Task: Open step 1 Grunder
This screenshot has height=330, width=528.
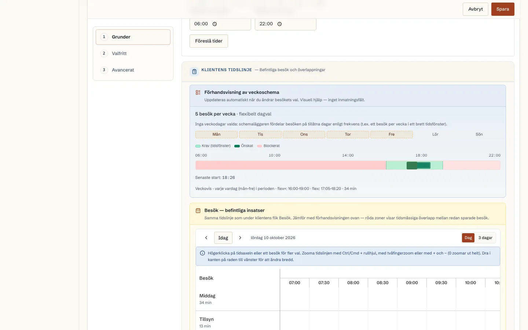Action: tap(133, 37)
